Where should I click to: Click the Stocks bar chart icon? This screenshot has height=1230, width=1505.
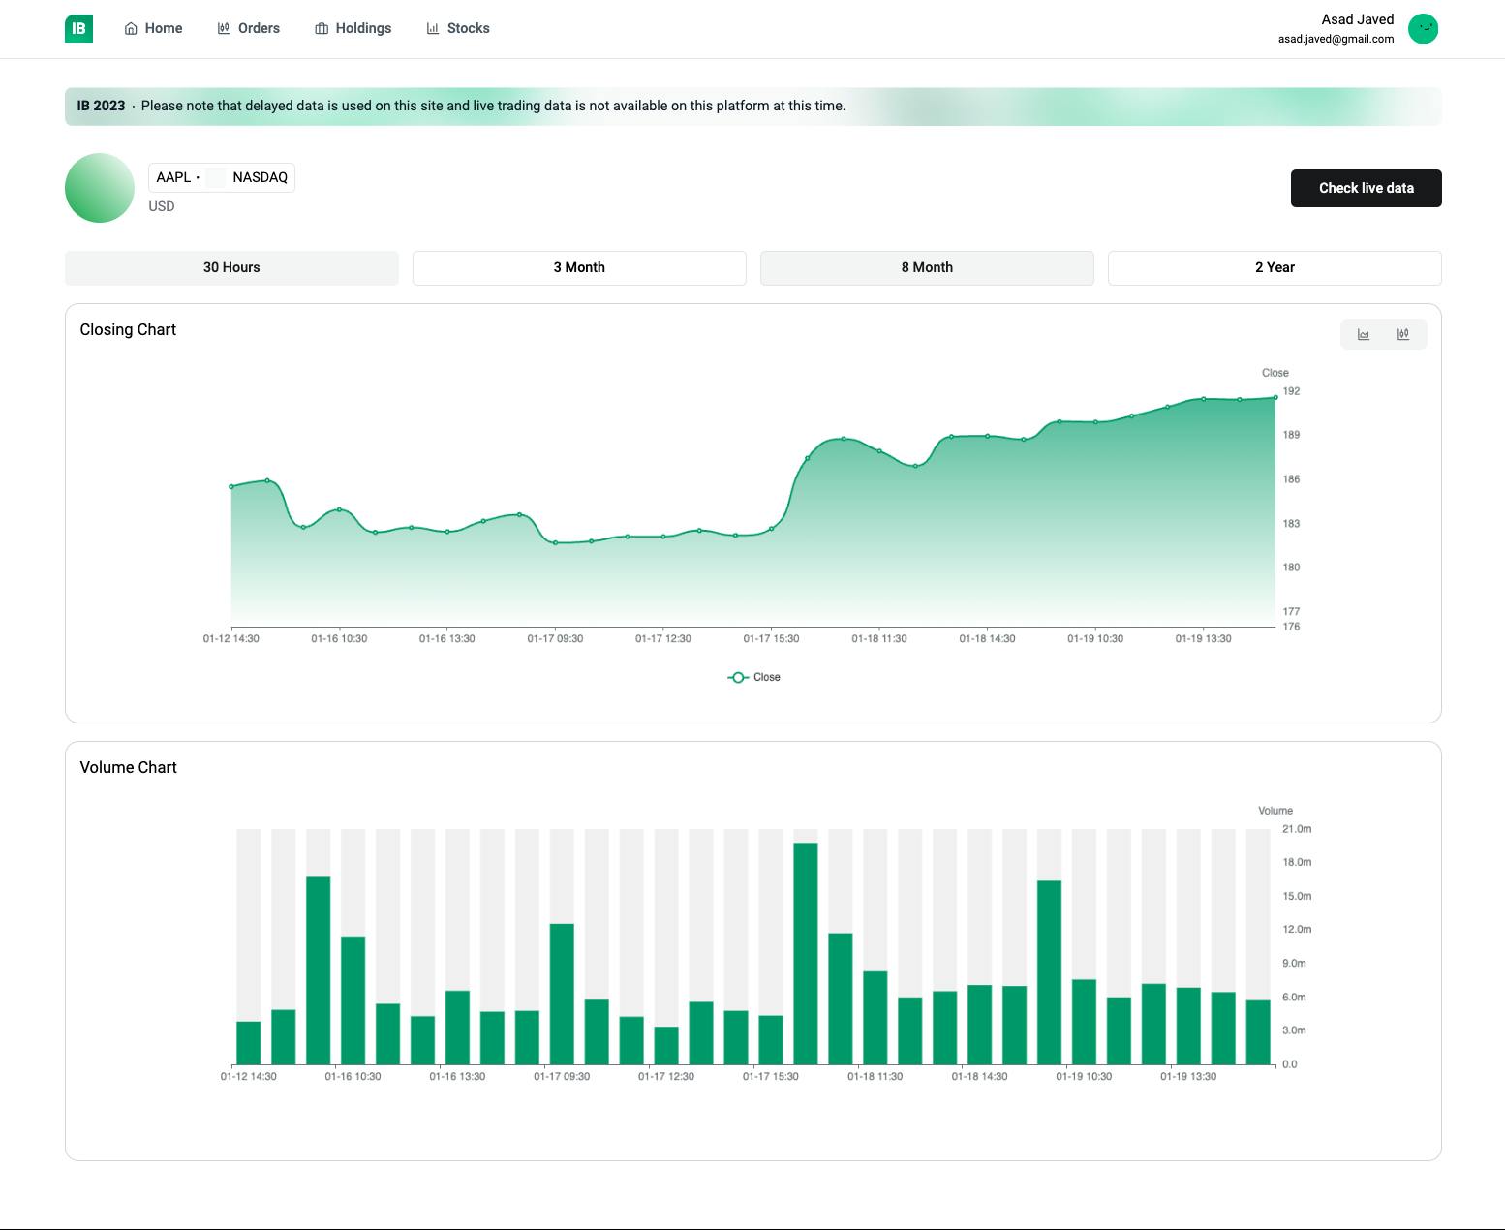[x=433, y=29]
